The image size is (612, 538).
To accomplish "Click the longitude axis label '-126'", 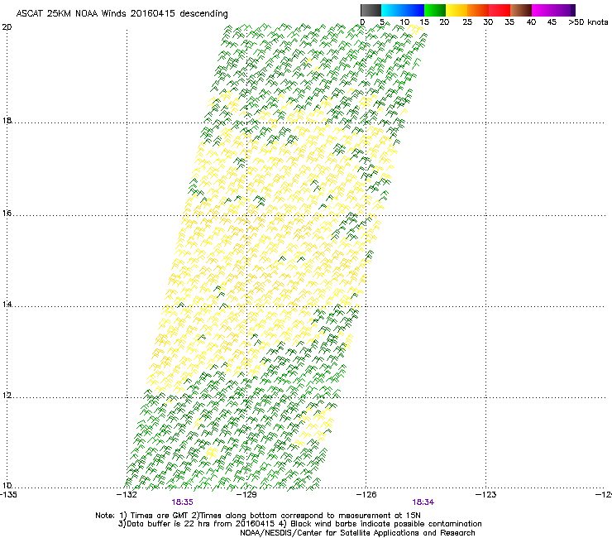I will pyautogui.click(x=366, y=495).
